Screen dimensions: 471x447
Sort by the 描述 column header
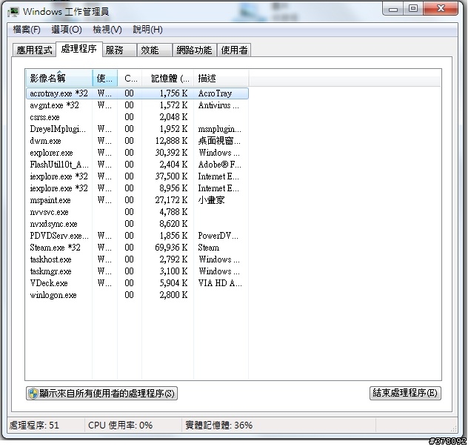point(221,78)
